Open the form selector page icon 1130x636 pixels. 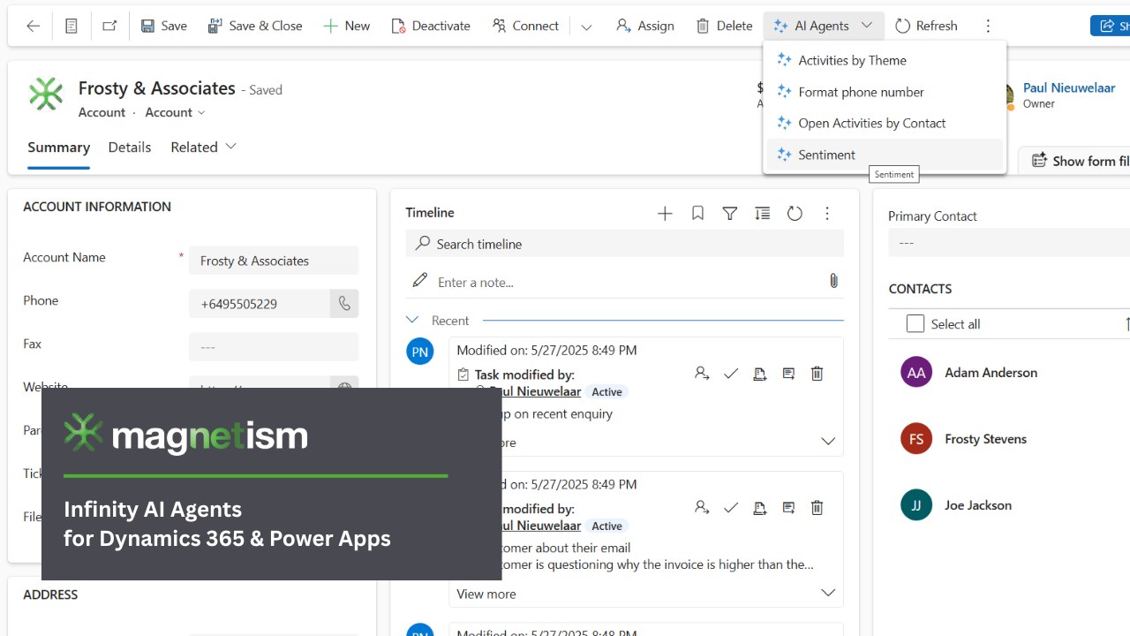72,26
